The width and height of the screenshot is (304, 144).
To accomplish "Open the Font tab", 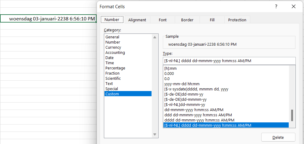I will point(163,20).
